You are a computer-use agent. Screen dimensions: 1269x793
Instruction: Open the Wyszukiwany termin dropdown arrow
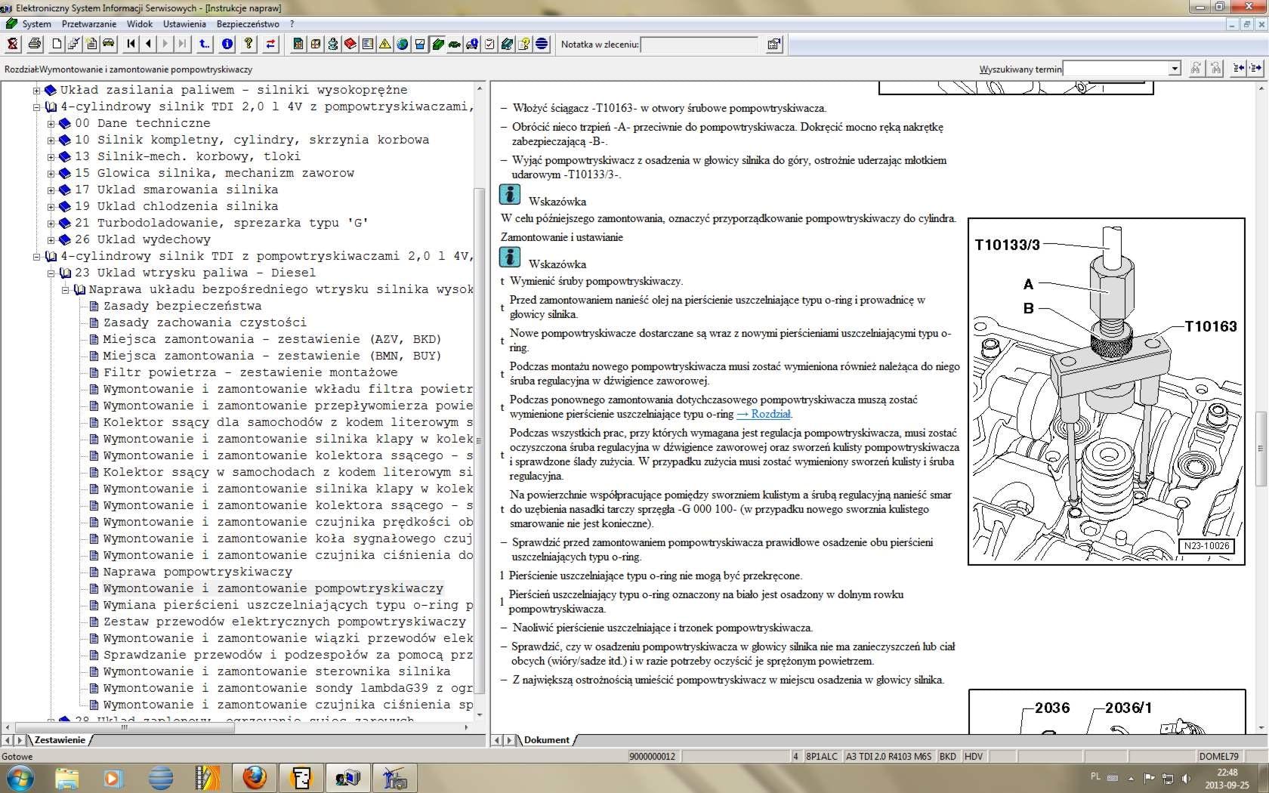[1175, 69]
